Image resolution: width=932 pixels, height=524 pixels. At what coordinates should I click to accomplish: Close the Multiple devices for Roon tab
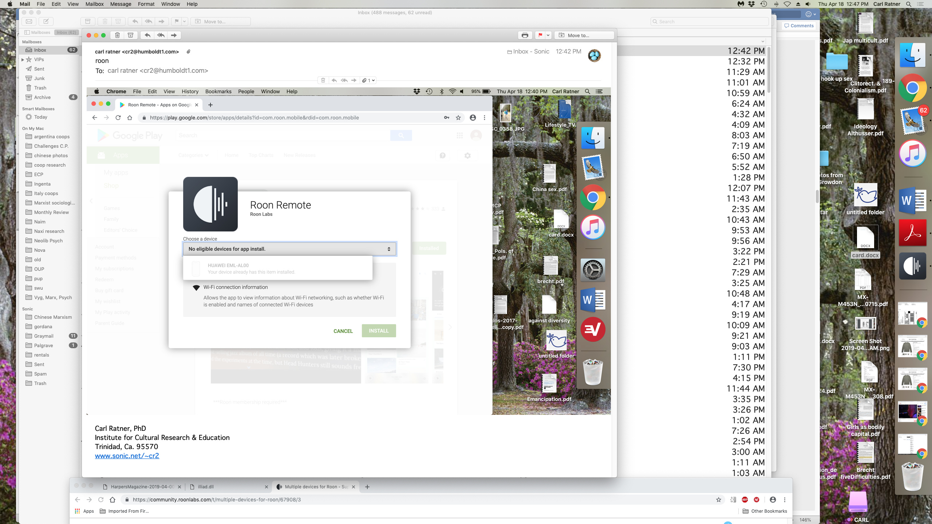coord(353,487)
